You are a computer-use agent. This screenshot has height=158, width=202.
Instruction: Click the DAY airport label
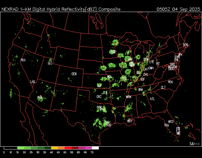tap(146, 69)
